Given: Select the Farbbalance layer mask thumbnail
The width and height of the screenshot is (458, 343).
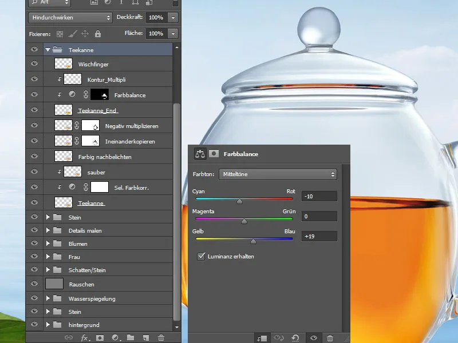Looking at the screenshot, I should [100, 94].
